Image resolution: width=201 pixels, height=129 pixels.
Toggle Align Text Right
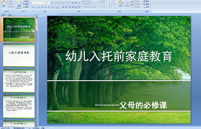coord(69,7)
